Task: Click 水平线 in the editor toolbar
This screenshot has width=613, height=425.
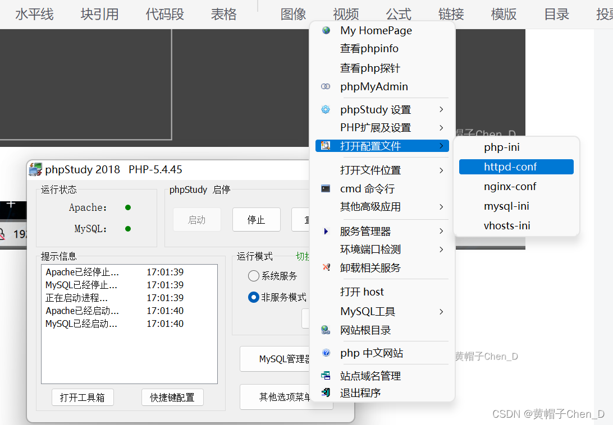Action: pyautogui.click(x=34, y=15)
